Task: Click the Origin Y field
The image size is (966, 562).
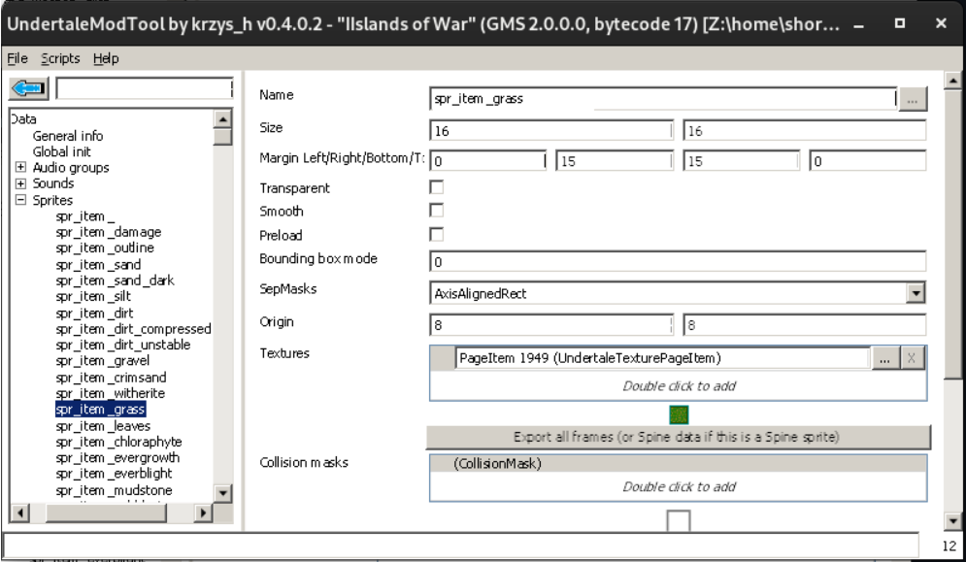Action: 804,324
